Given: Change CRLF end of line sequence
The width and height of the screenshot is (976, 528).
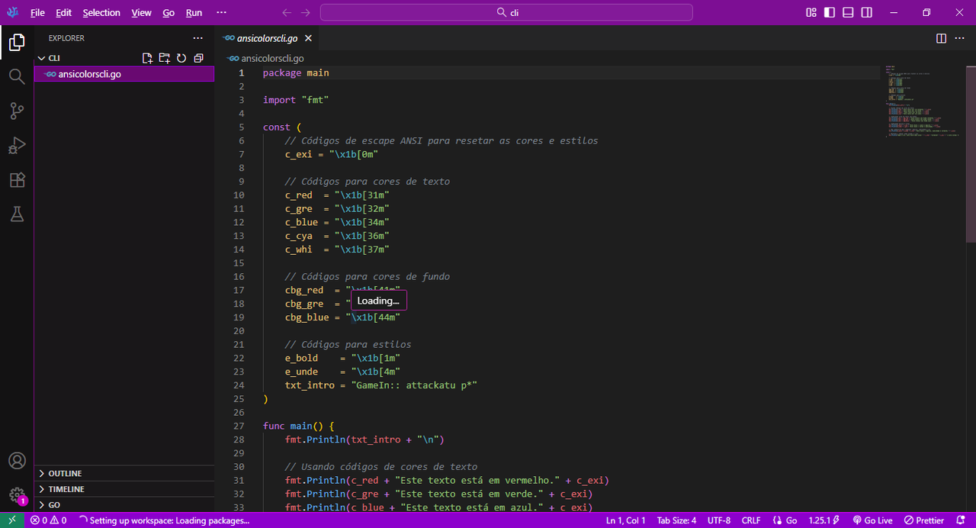Looking at the screenshot, I should point(751,520).
